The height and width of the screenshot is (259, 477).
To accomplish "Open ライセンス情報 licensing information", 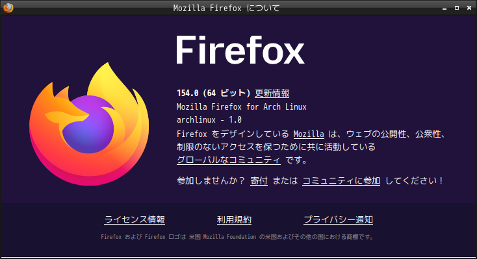I will point(135,219).
